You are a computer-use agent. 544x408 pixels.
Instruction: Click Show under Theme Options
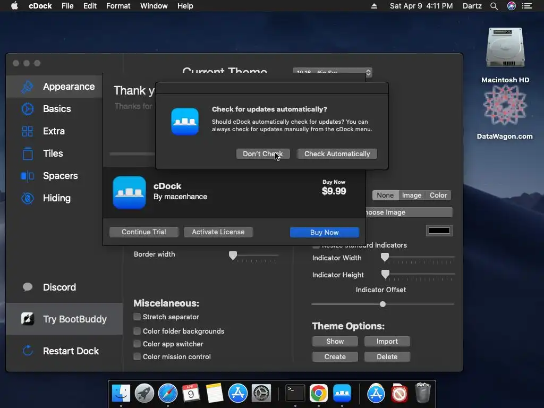coord(335,342)
